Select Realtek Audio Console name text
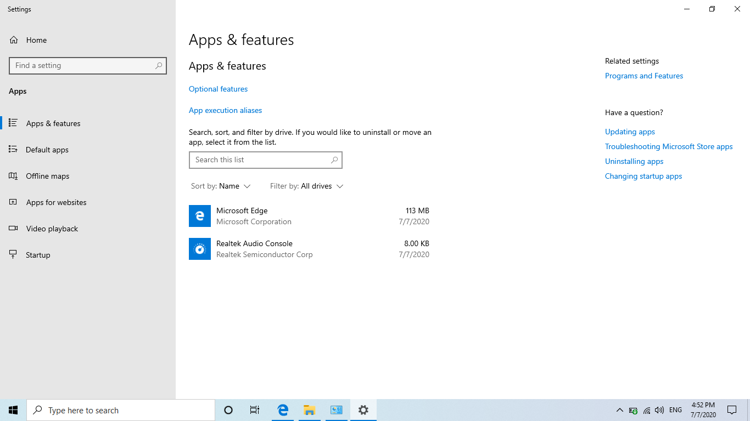Screen dimensions: 750x421 pyautogui.click(x=254, y=243)
